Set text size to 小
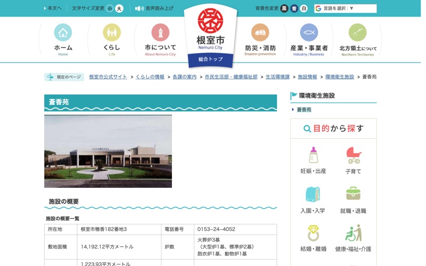Screen dimensions: 426x266 coord(110,9)
